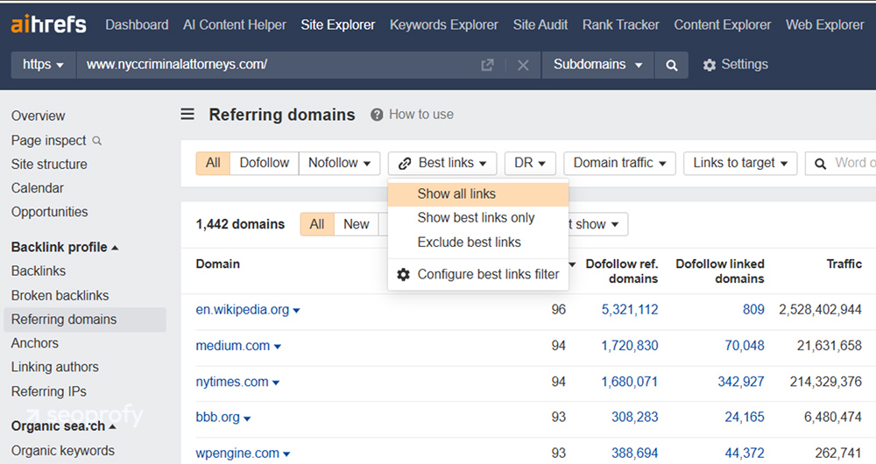
Task: Click the Configure best links gear icon
Action: pos(403,275)
